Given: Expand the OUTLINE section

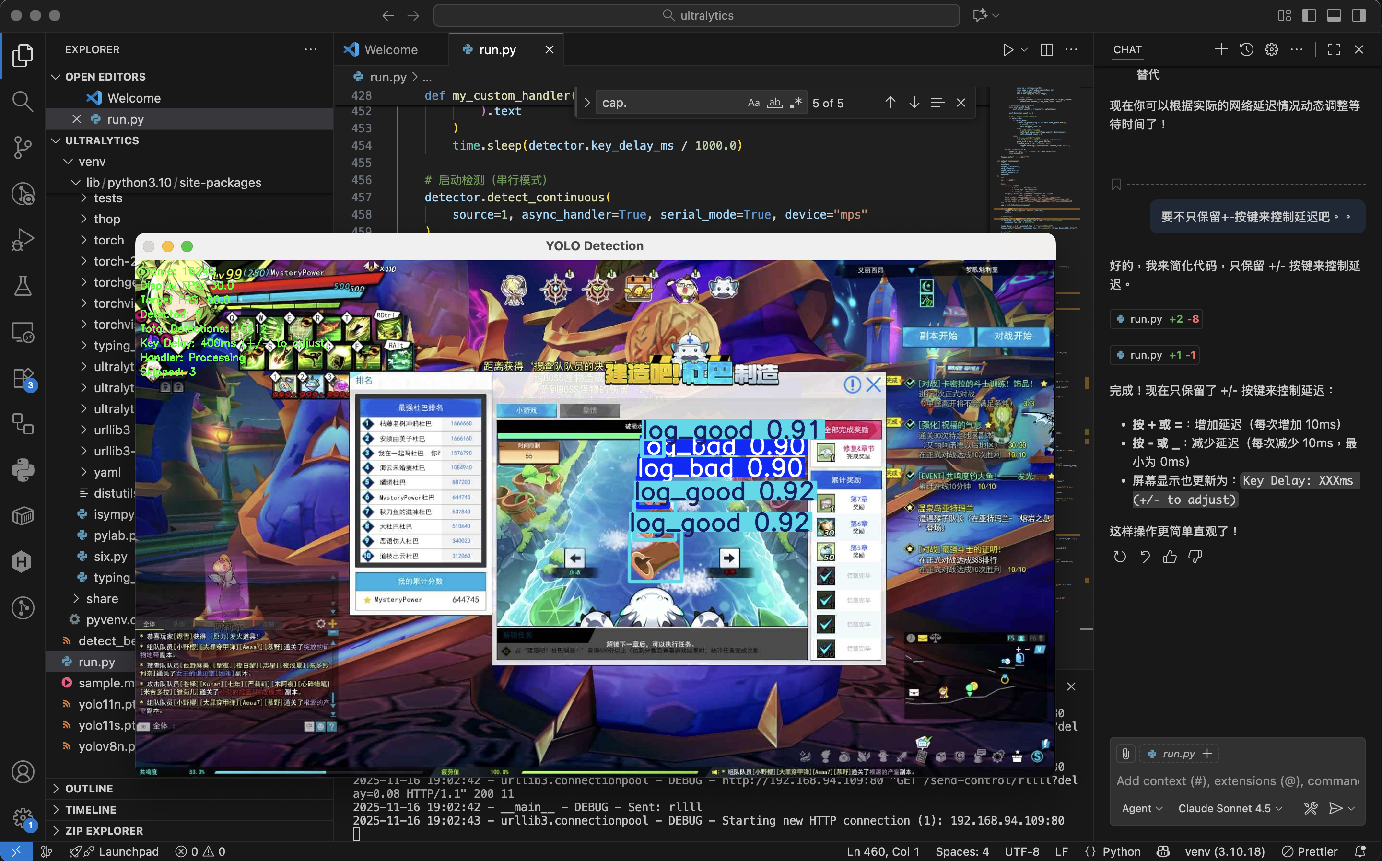Looking at the screenshot, I should point(89,789).
